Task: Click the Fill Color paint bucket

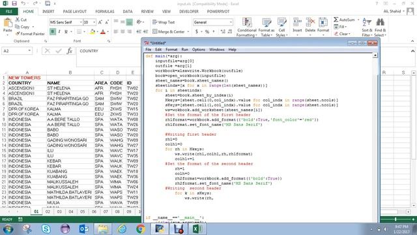Action: point(93,32)
